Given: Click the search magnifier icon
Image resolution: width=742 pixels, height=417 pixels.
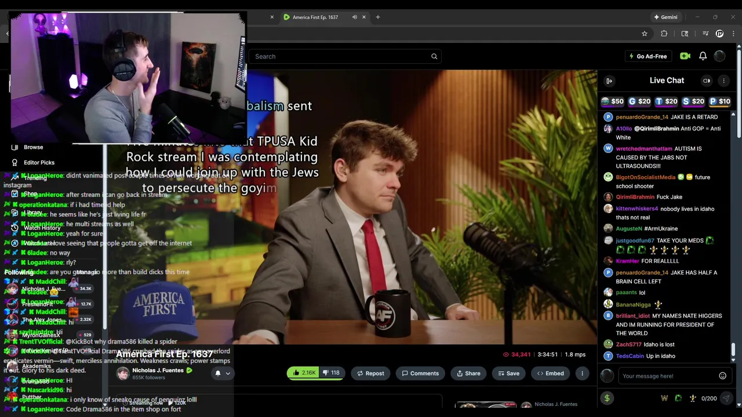Looking at the screenshot, I should pos(434,56).
